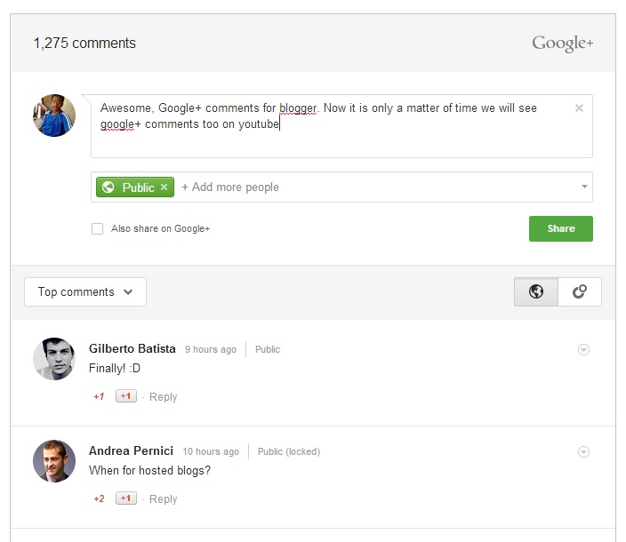
Task: Open Gilberto Batista's profile name link
Action: coord(132,349)
